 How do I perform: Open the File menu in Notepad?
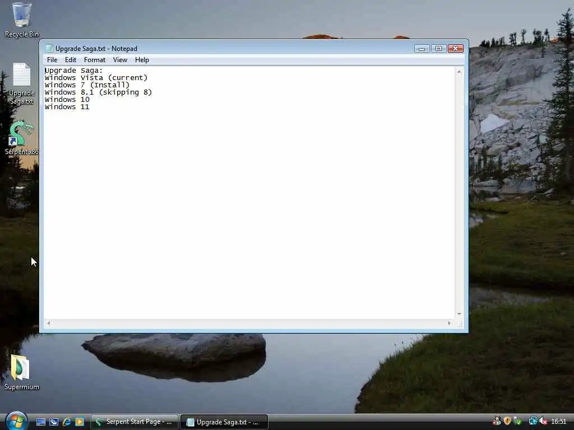click(x=52, y=59)
